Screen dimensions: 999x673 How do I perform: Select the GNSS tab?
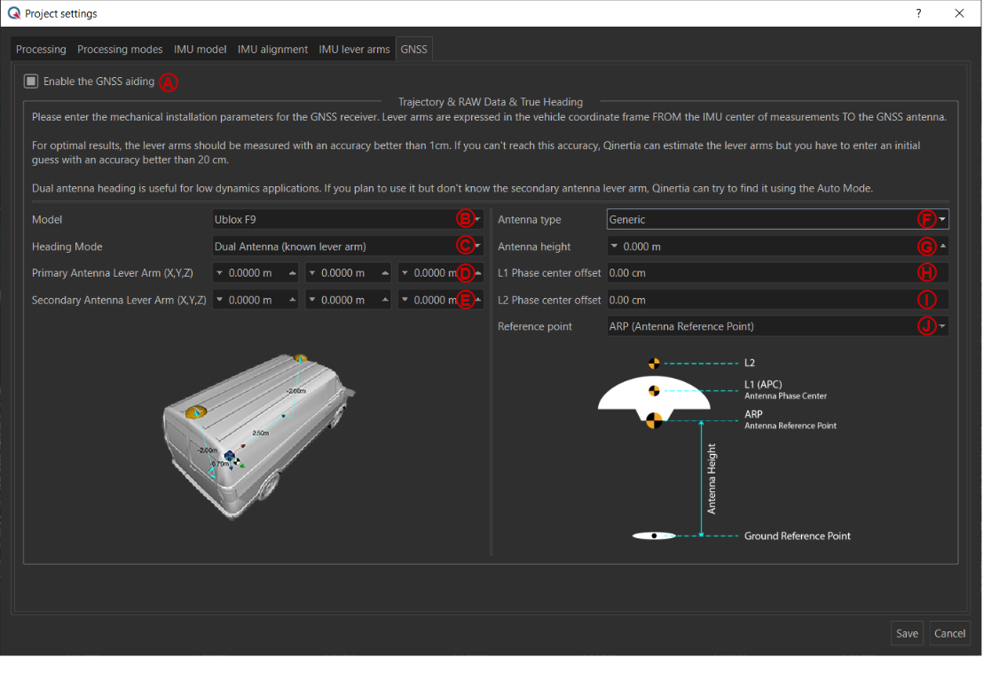click(x=414, y=49)
